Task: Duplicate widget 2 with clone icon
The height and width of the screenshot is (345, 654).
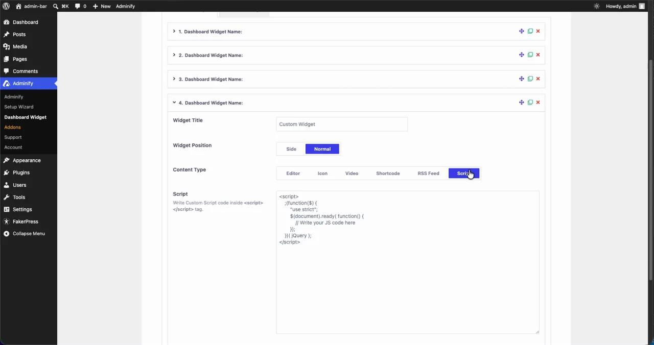Action: tap(530, 55)
